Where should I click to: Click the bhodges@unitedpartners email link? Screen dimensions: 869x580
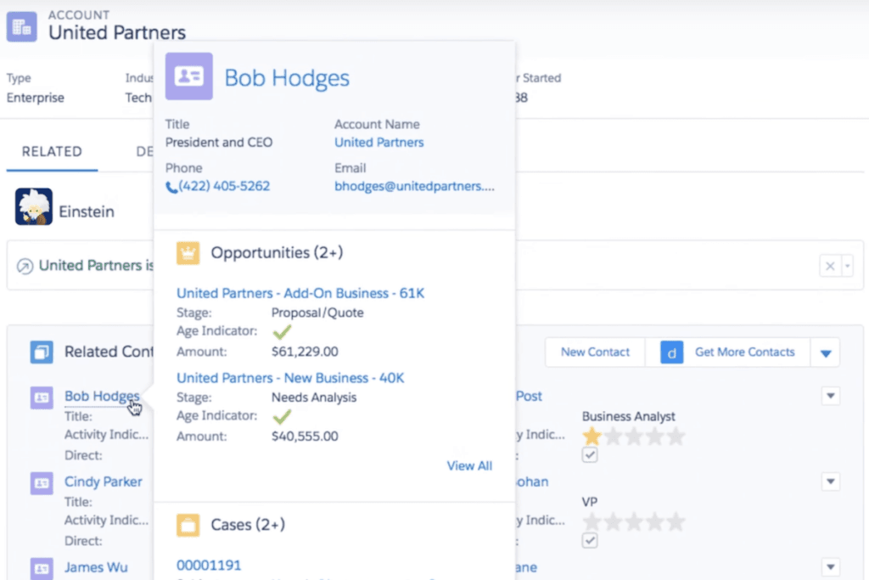414,186
